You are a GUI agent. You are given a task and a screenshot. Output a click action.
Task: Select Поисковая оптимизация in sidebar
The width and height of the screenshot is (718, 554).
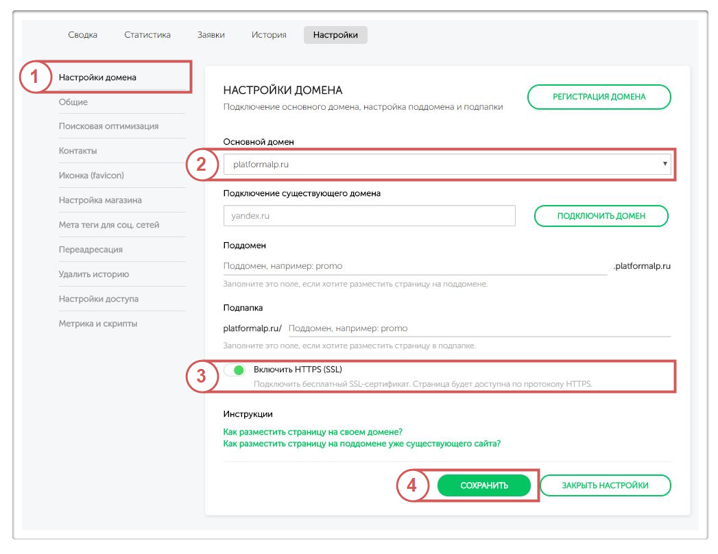(x=108, y=126)
